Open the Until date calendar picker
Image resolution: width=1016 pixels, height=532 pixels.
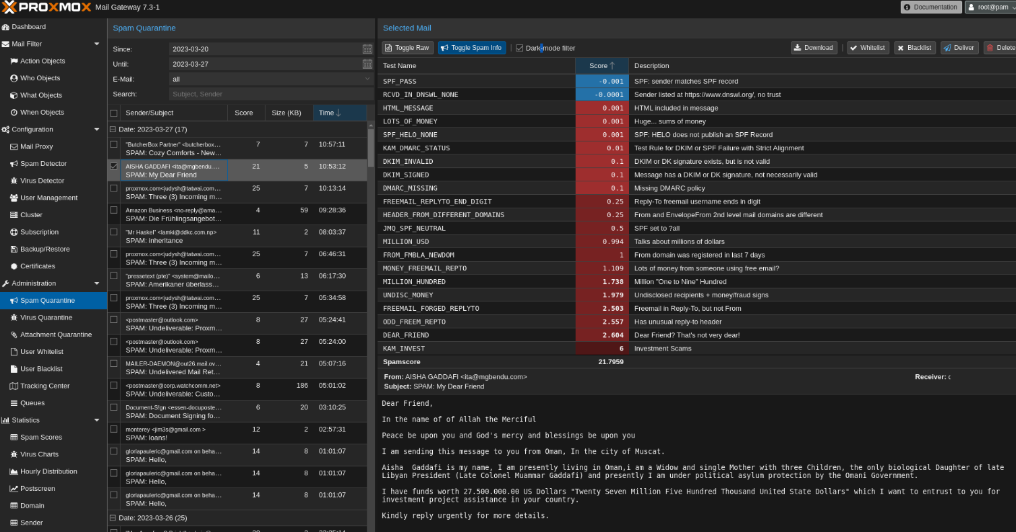coord(367,64)
